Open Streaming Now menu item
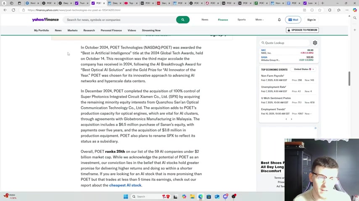359x201 pixels. 151,30
